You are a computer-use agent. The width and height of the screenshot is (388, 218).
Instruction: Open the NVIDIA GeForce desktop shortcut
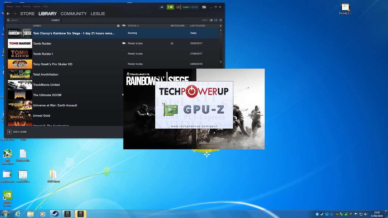pos(8,199)
